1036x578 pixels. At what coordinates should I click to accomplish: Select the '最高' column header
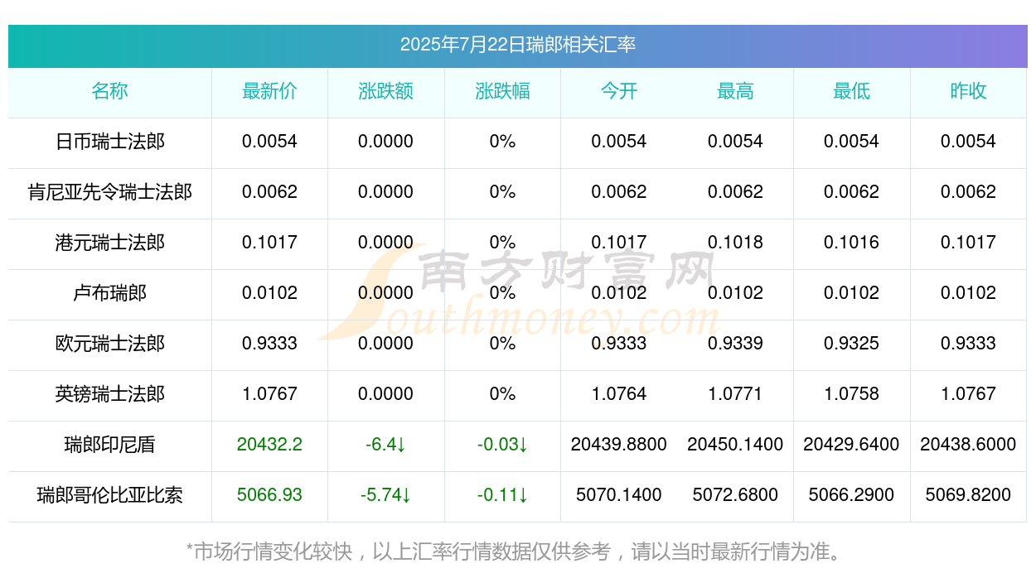(735, 91)
